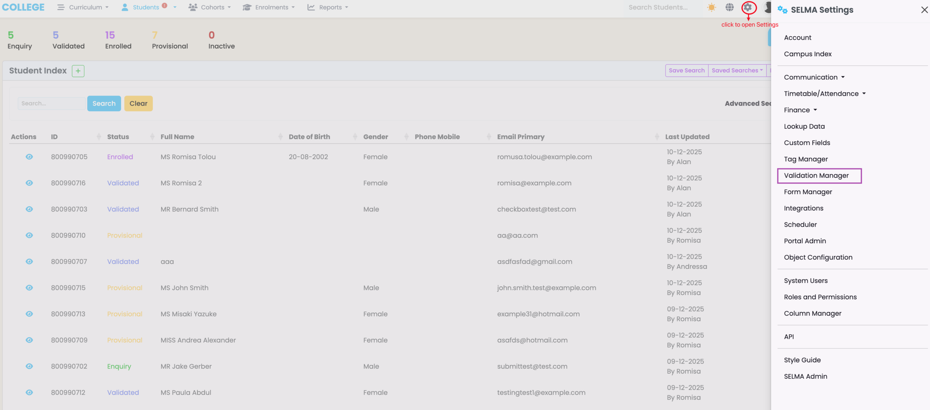Image resolution: width=930 pixels, height=410 pixels.
Task: Open Bernard Smith record with eye icon
Action: coord(29,209)
